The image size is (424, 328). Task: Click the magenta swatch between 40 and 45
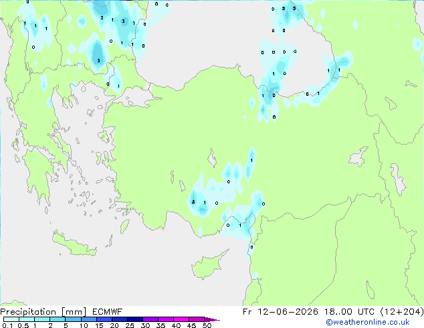tap(181, 319)
